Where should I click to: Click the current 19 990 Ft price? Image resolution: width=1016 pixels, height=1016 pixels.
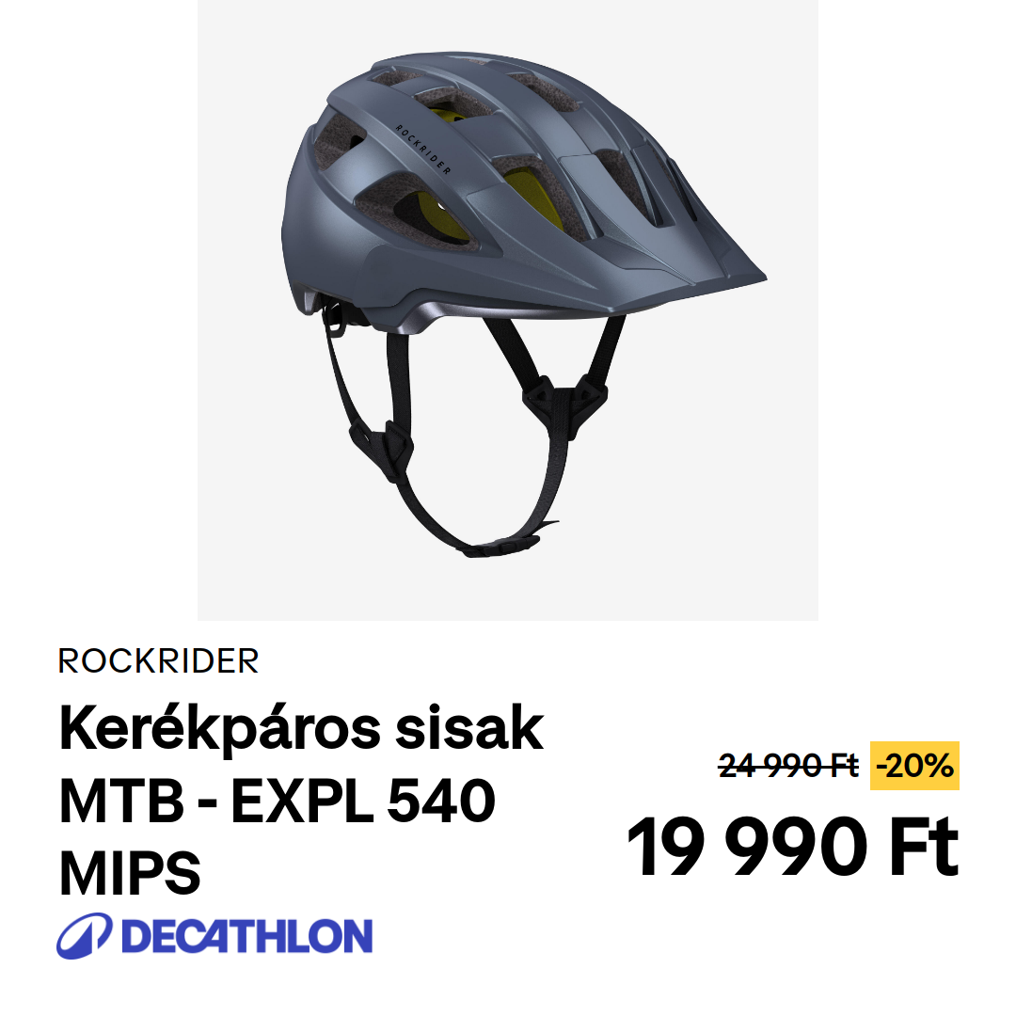point(793,847)
